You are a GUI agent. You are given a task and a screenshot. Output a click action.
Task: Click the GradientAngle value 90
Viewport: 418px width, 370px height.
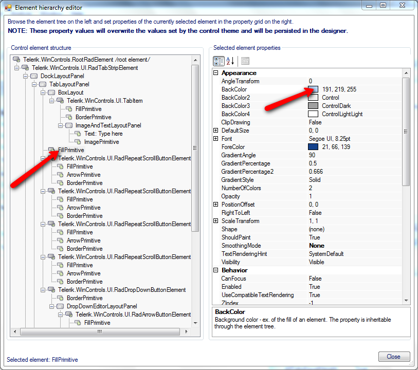pos(312,155)
